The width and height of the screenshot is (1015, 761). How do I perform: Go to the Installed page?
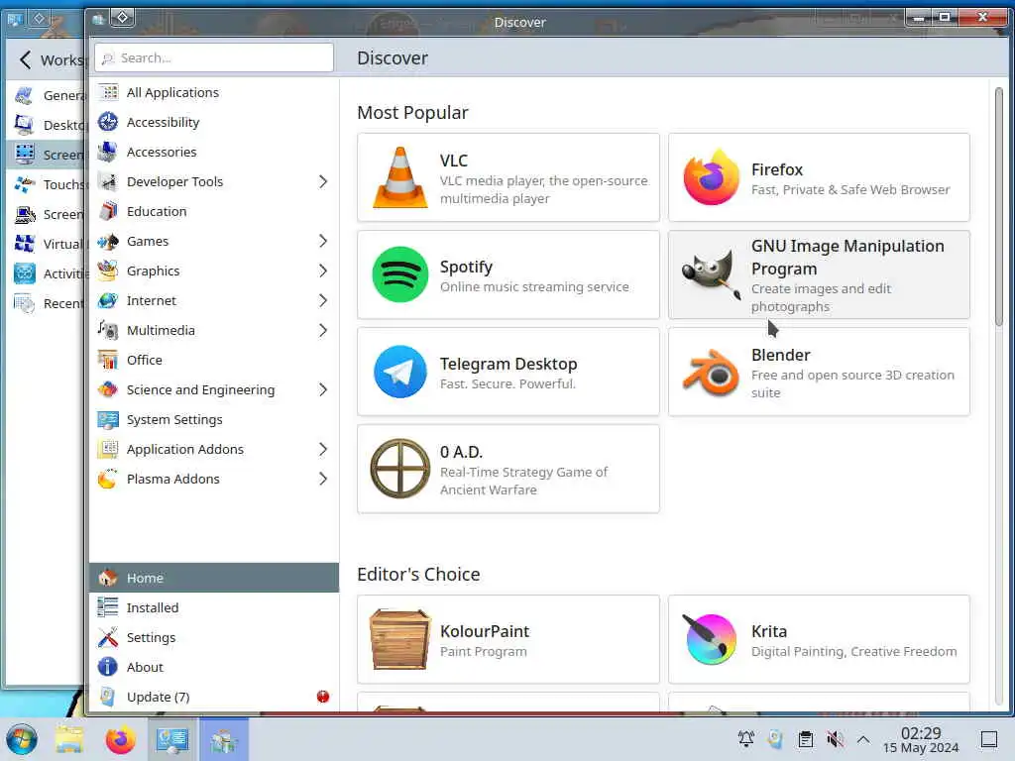214,607
